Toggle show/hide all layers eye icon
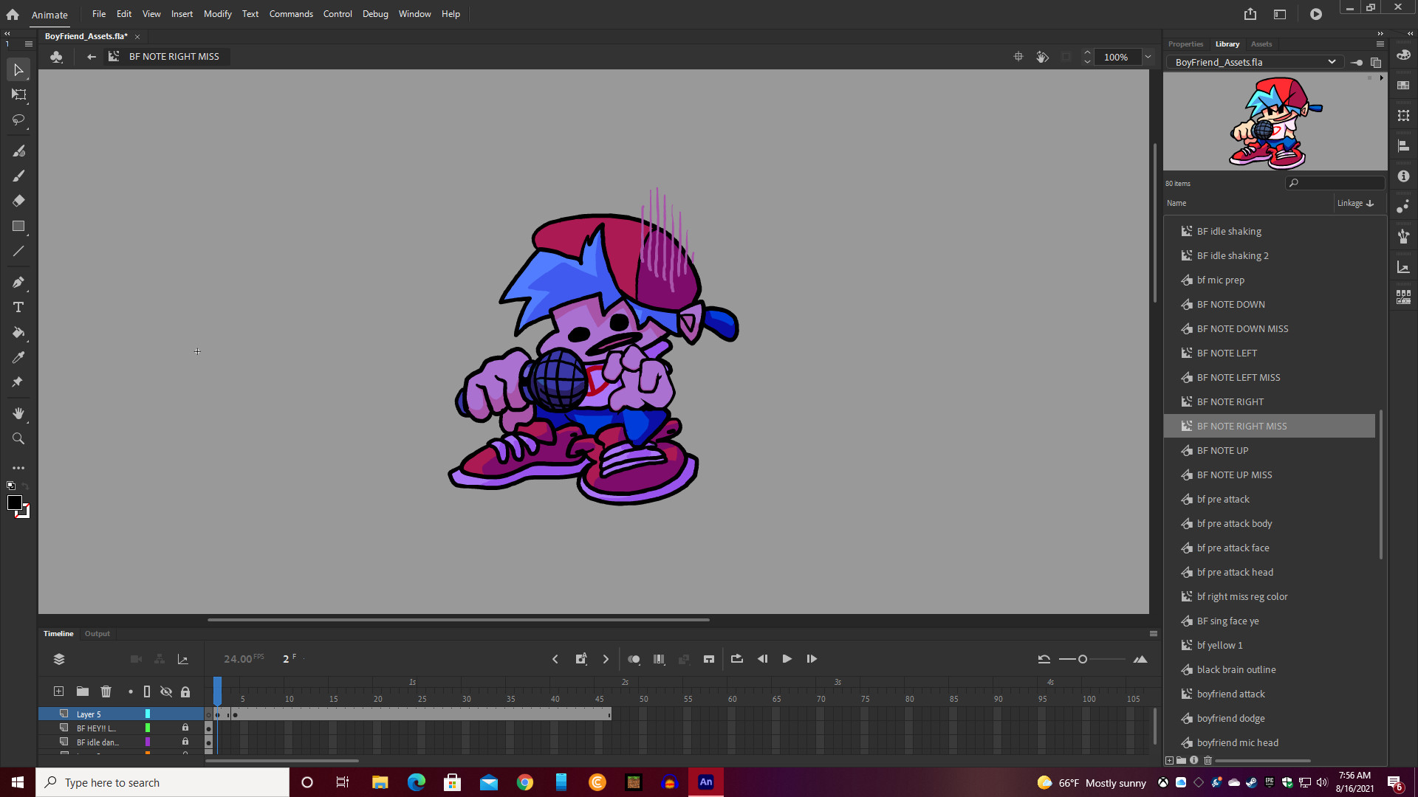1418x797 pixels. click(x=166, y=691)
